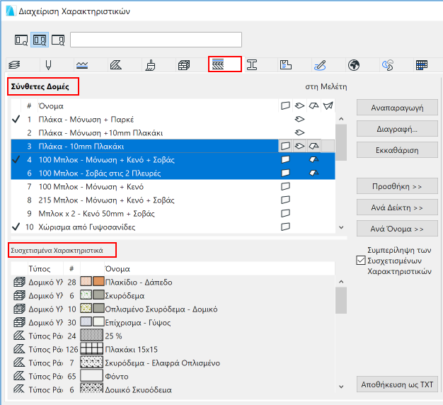Screen dimensions: 443x405
Task: Switch to Pens attribute tab
Action: pos(49,64)
